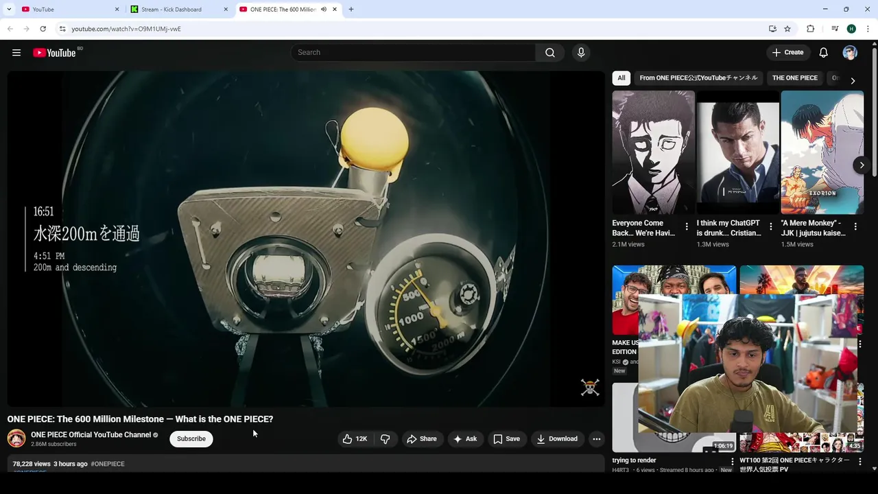Go back in browser history
Viewport: 878px width, 494px height.
tap(10, 29)
